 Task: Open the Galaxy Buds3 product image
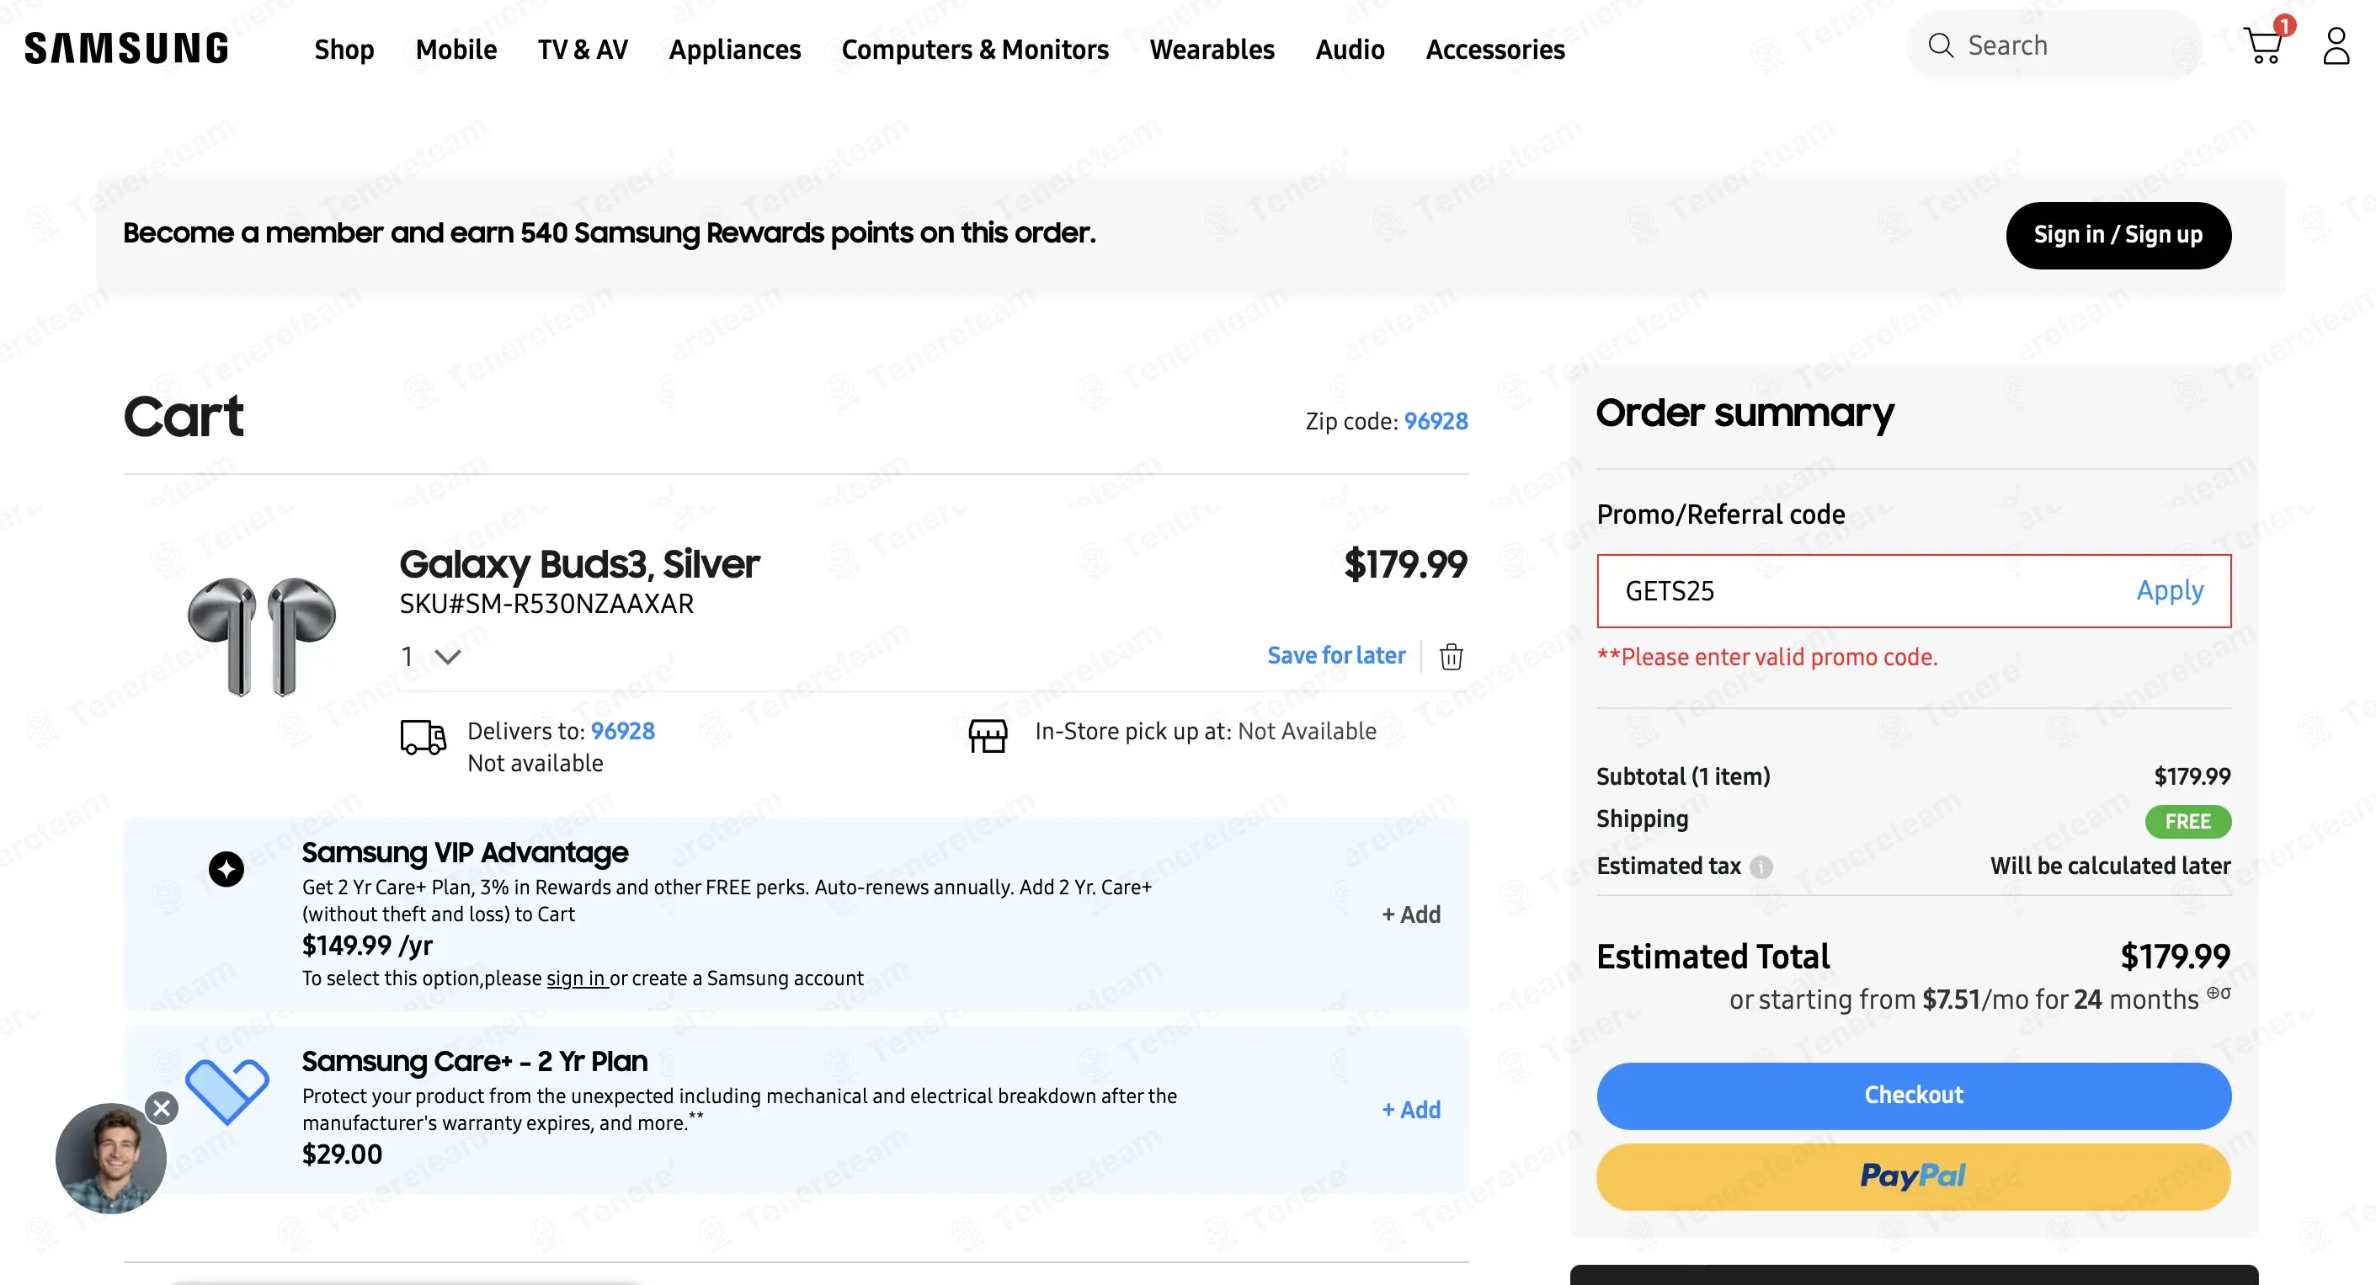pos(262,637)
